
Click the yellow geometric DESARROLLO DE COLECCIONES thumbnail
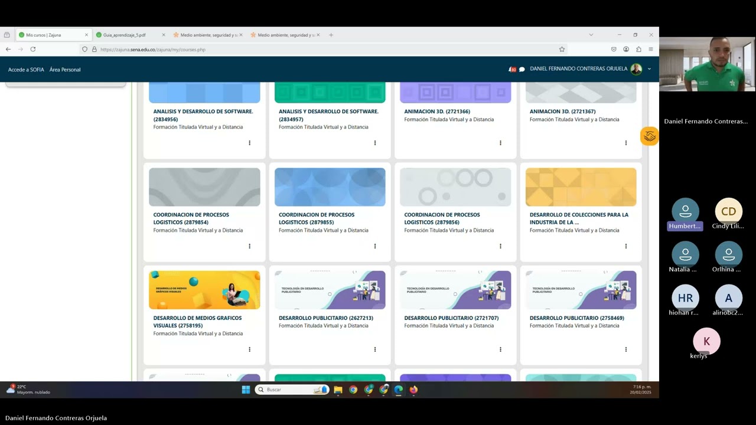[581, 187]
